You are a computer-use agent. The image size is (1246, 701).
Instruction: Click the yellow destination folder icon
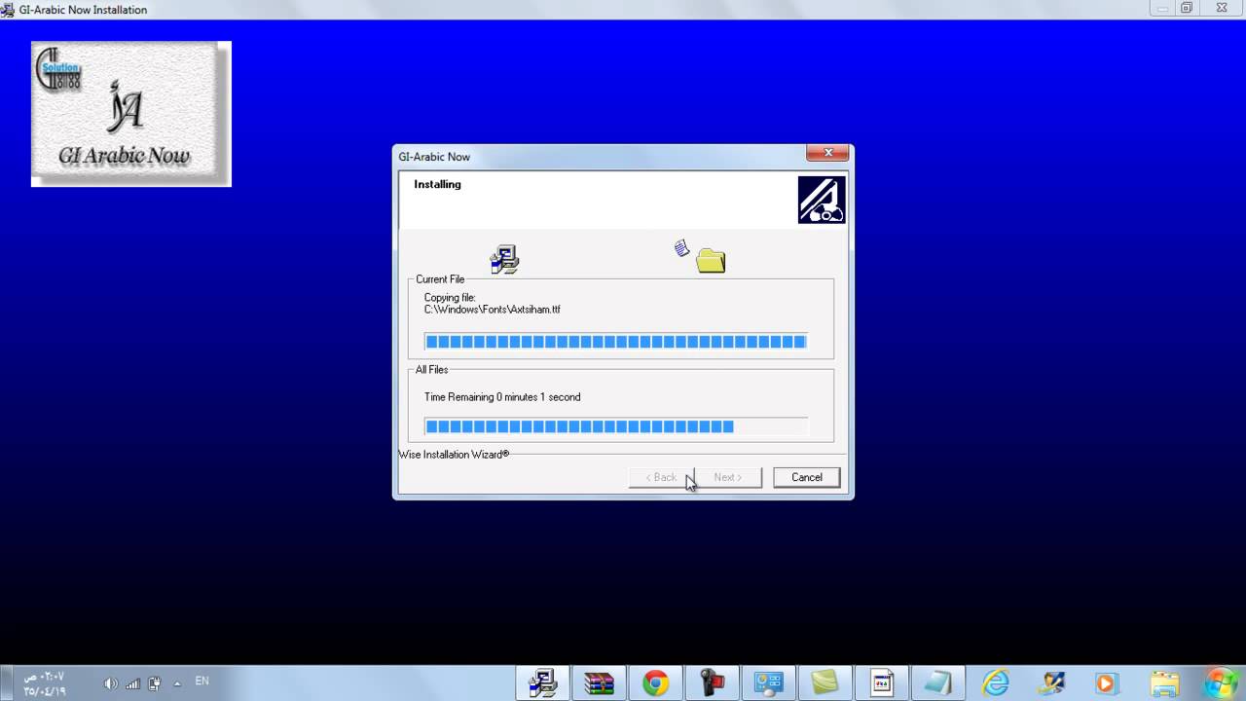click(x=711, y=261)
